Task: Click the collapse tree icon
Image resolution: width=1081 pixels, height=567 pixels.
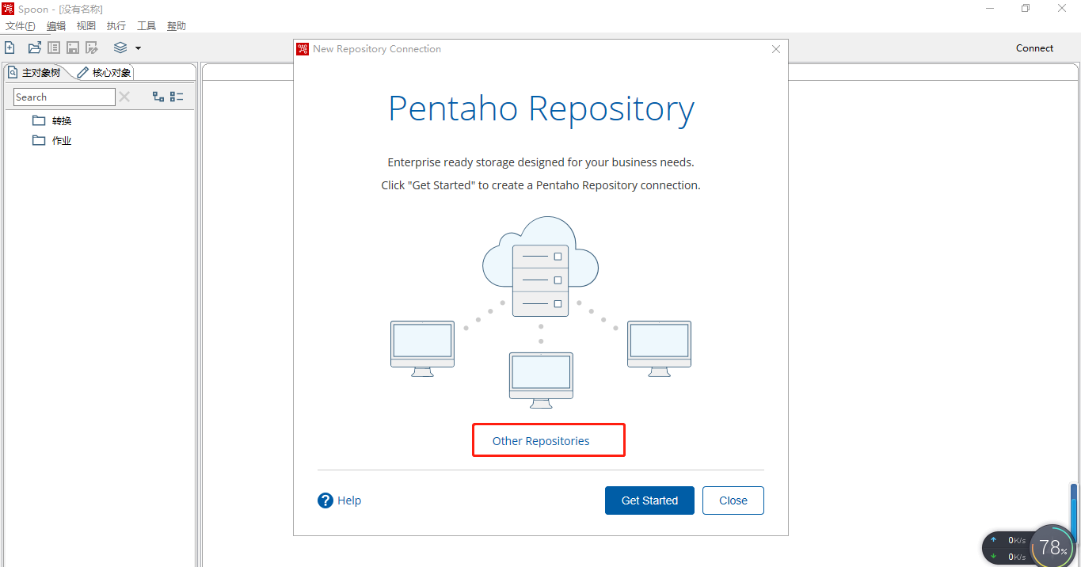Action: point(177,97)
